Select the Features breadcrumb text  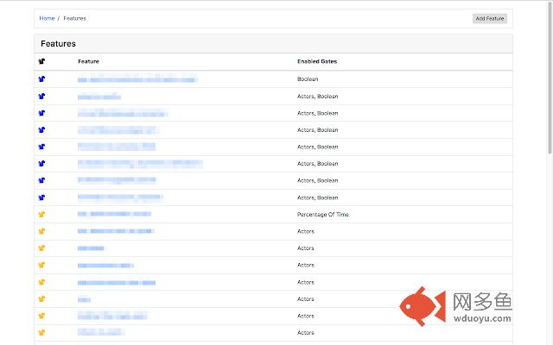coord(75,18)
